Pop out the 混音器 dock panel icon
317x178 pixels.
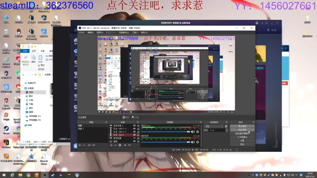point(201,122)
